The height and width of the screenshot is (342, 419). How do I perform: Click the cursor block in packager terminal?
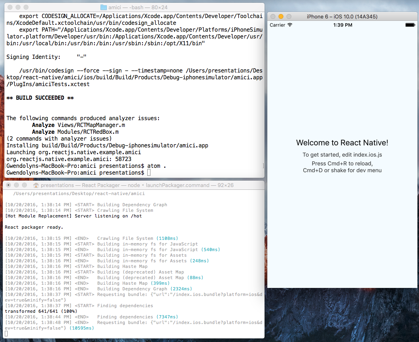6,334
